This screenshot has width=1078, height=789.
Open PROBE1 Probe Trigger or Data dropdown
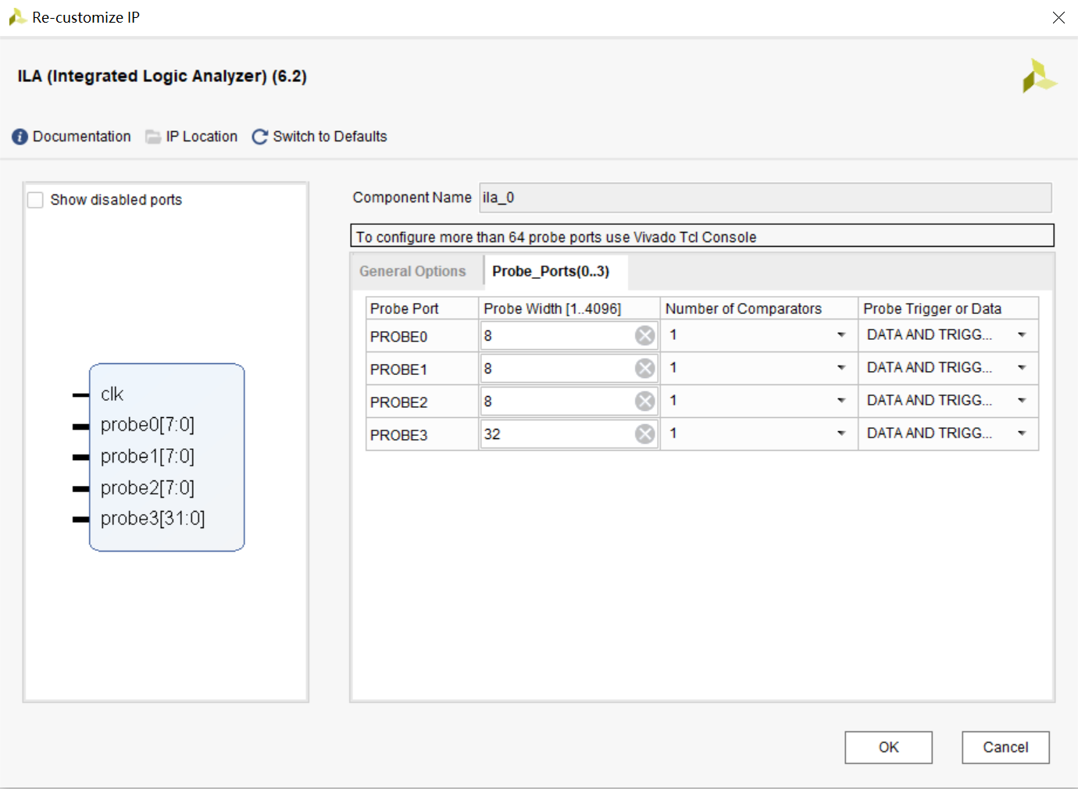pyautogui.click(x=1022, y=368)
